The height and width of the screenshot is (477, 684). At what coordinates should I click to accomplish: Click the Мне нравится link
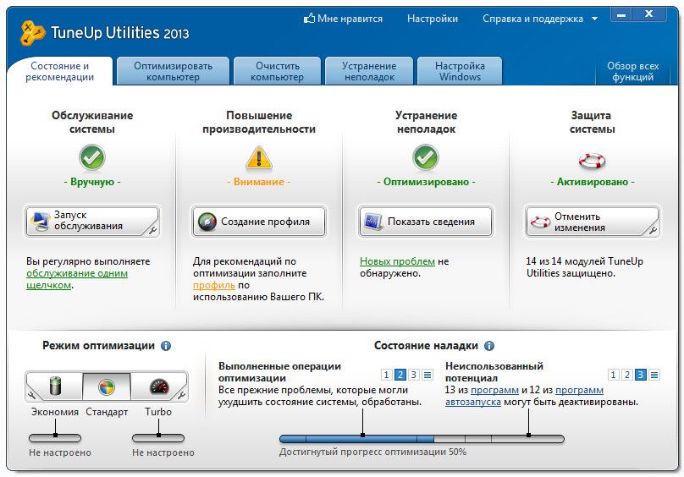coord(350,19)
